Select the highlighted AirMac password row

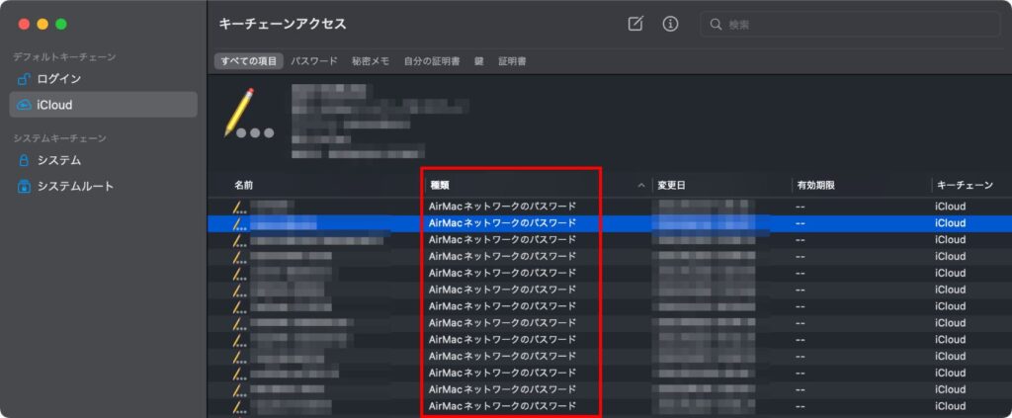click(x=502, y=223)
